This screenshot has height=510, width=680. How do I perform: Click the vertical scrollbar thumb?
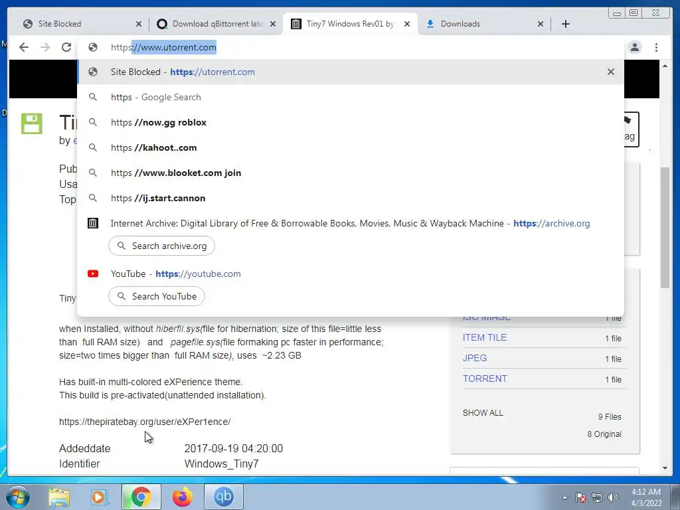tap(665, 228)
